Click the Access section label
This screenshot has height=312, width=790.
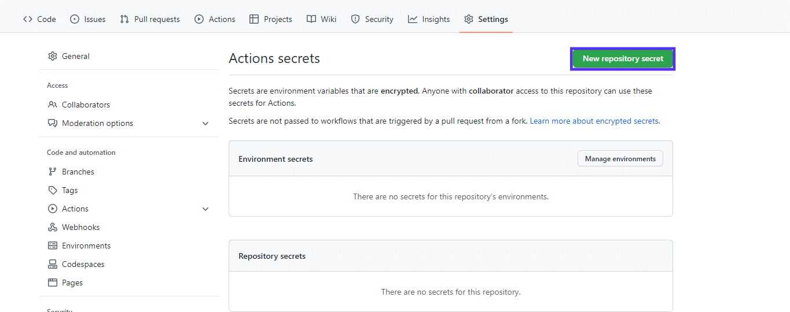(57, 86)
